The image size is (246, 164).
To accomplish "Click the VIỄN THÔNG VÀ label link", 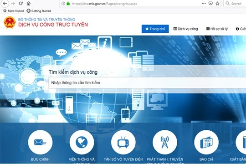I will [82, 159].
